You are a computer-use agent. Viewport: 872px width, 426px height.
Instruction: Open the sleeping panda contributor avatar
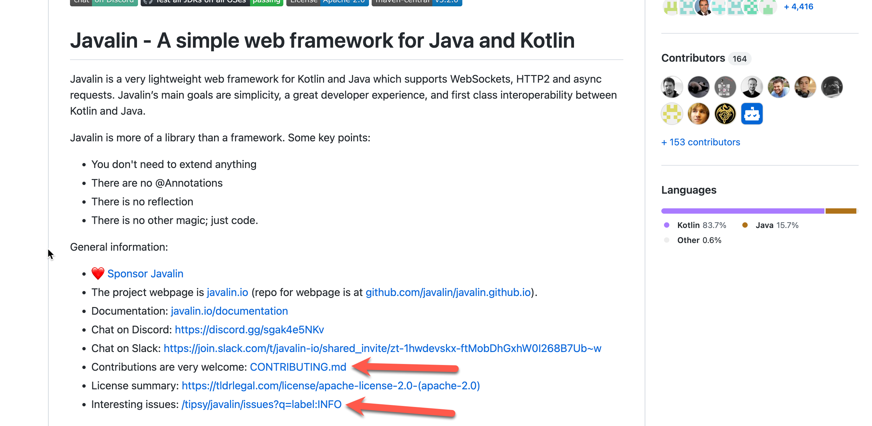(698, 87)
